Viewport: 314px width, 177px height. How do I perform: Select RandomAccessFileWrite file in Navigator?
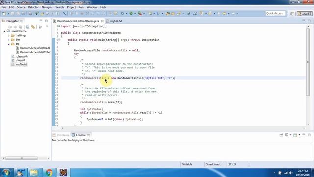click(33, 52)
